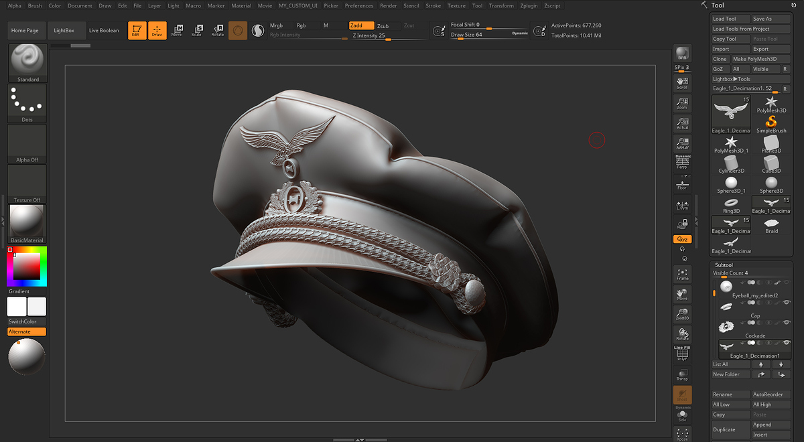Adjust the Z Intensity slider
The image size is (804, 442).
[389, 35]
